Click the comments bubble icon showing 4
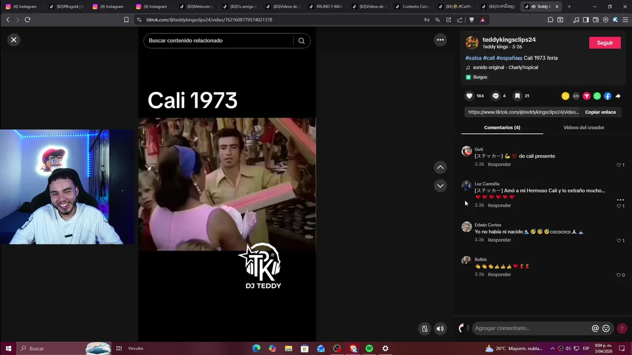632x355 pixels. click(x=496, y=96)
